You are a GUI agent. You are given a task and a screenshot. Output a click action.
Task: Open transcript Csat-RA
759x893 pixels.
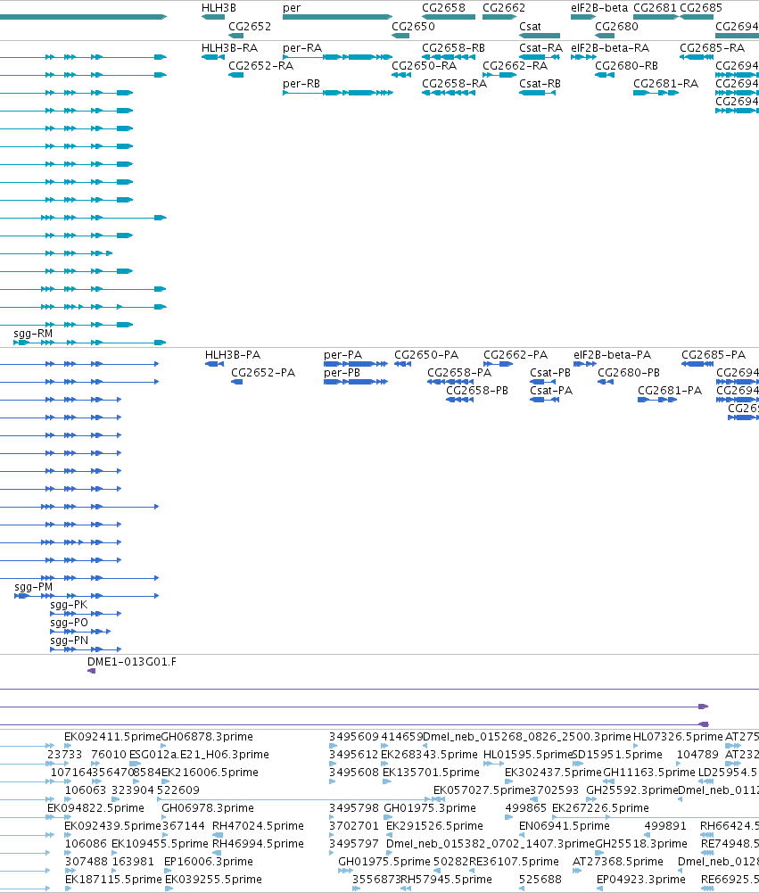[x=540, y=48]
